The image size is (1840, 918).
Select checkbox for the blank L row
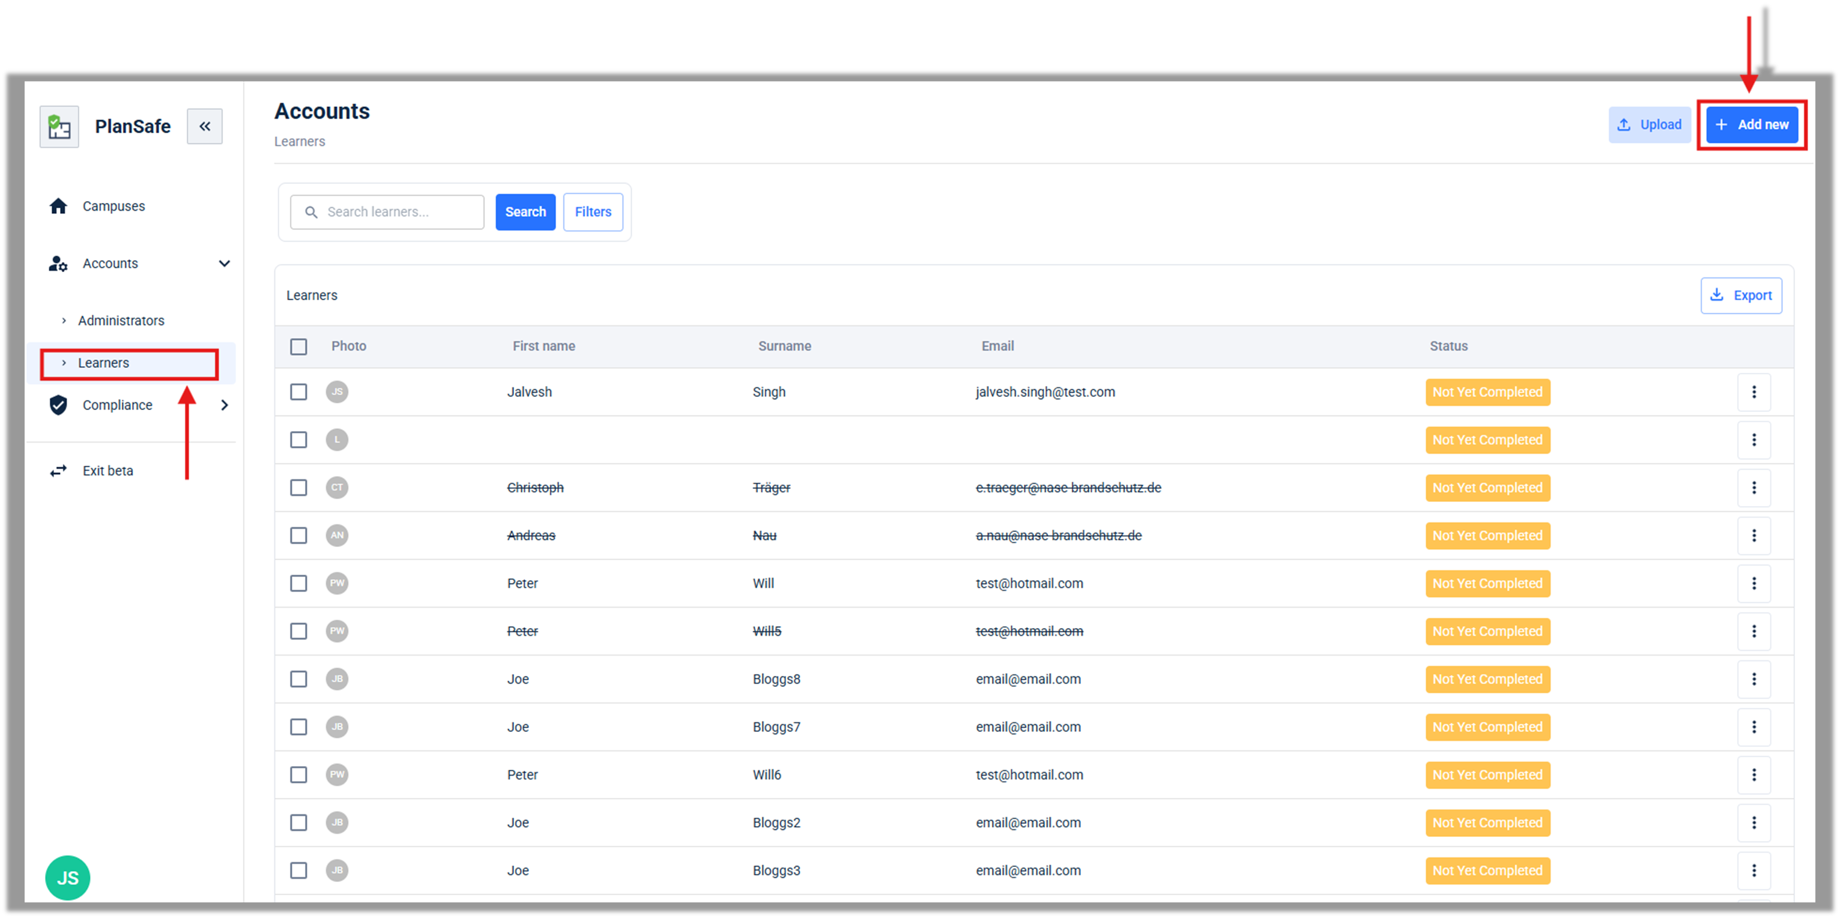pos(298,440)
